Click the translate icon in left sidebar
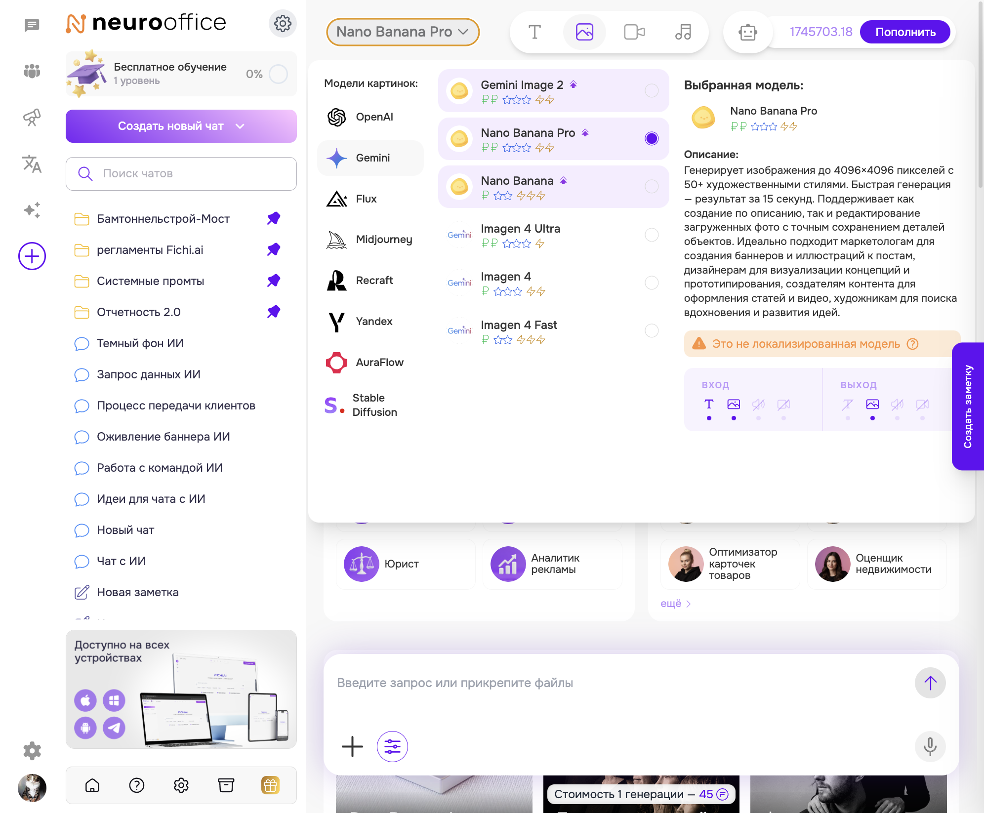984x813 pixels. (32, 164)
